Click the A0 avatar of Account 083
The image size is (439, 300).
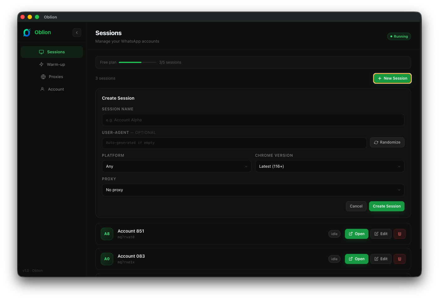tap(107, 259)
